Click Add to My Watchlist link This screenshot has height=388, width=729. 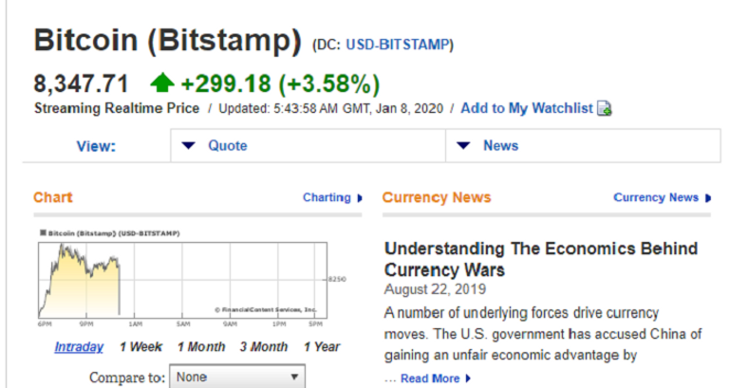(x=526, y=108)
